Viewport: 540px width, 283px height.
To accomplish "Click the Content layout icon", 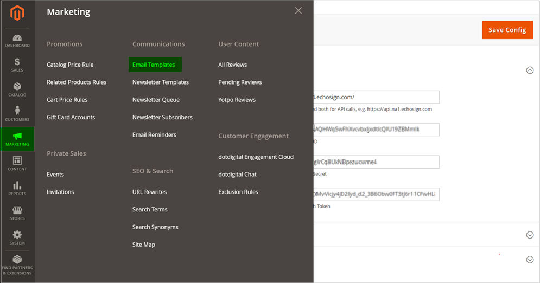I will click(17, 163).
